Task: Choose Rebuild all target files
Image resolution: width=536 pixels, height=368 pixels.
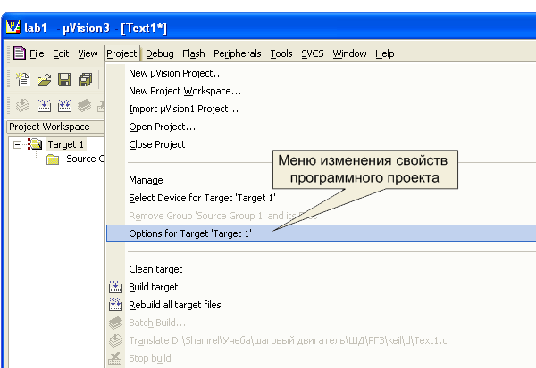Action: [322, 305]
